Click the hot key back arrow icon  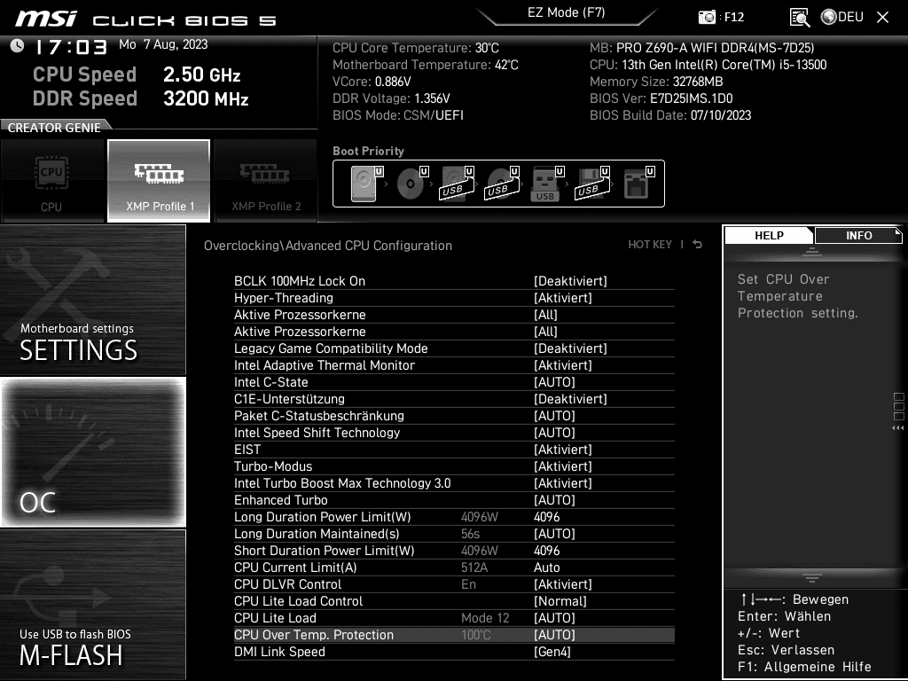click(698, 245)
